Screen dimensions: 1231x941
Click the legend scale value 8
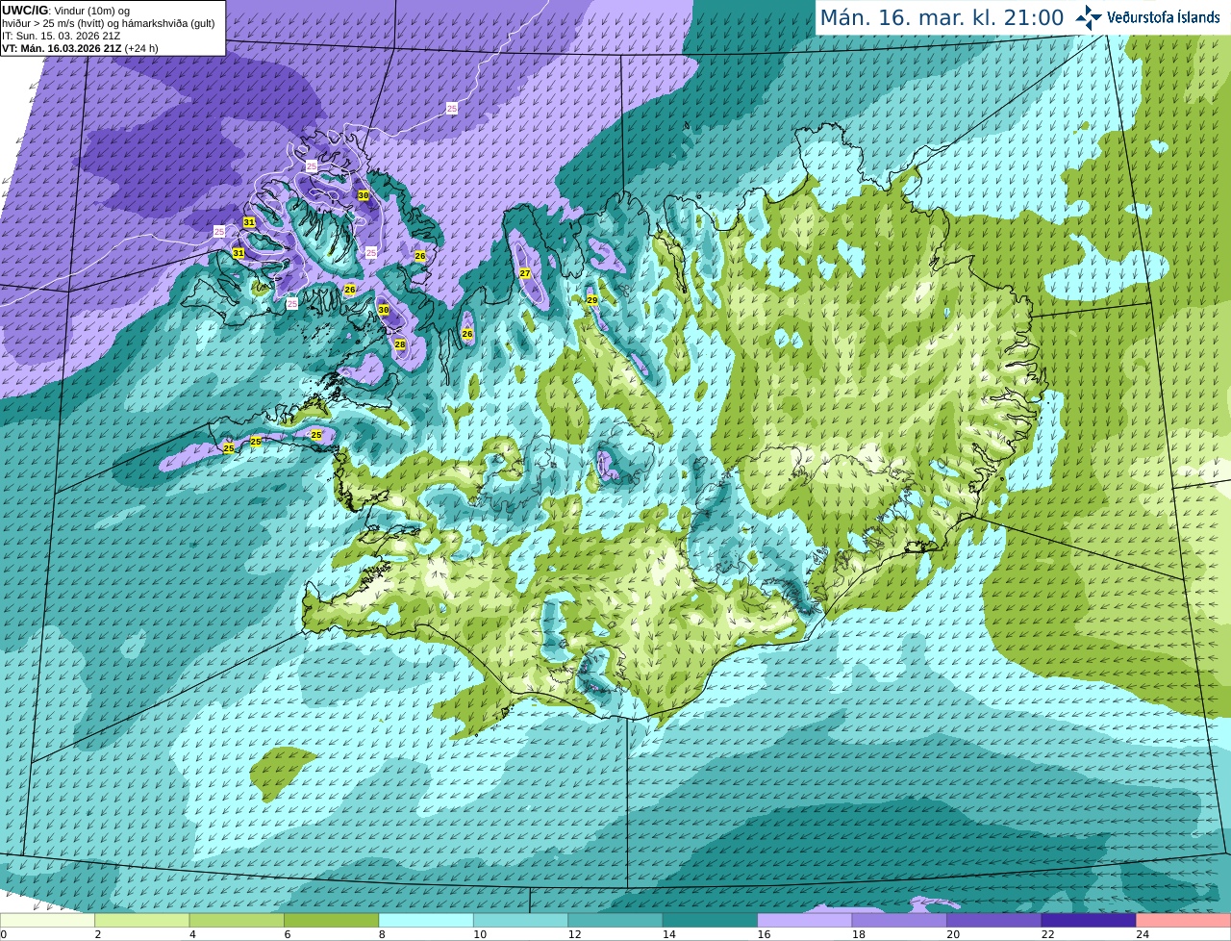(x=382, y=934)
